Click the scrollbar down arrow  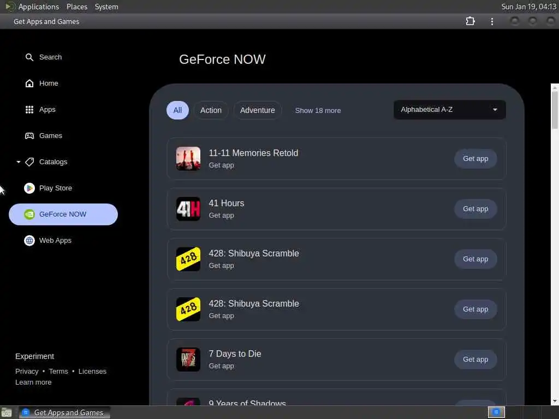[x=555, y=402]
